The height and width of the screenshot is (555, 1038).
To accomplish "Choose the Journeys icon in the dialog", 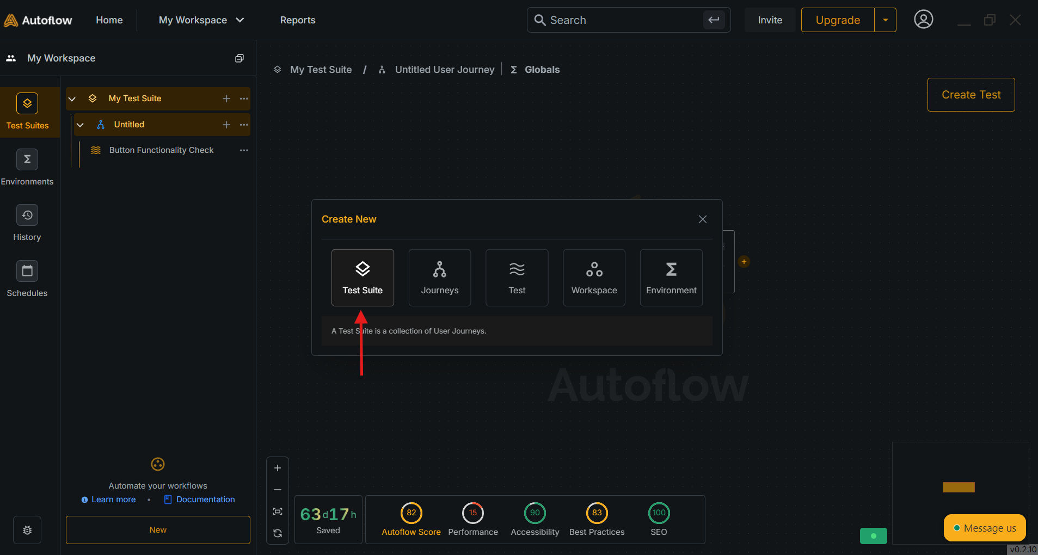I will [439, 277].
